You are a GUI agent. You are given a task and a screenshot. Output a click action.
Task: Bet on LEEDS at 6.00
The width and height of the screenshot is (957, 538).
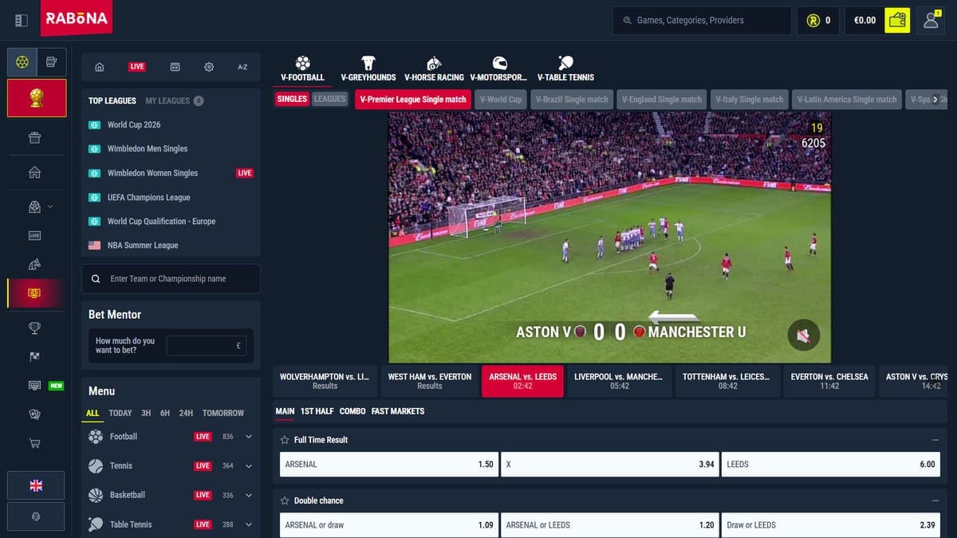click(831, 464)
